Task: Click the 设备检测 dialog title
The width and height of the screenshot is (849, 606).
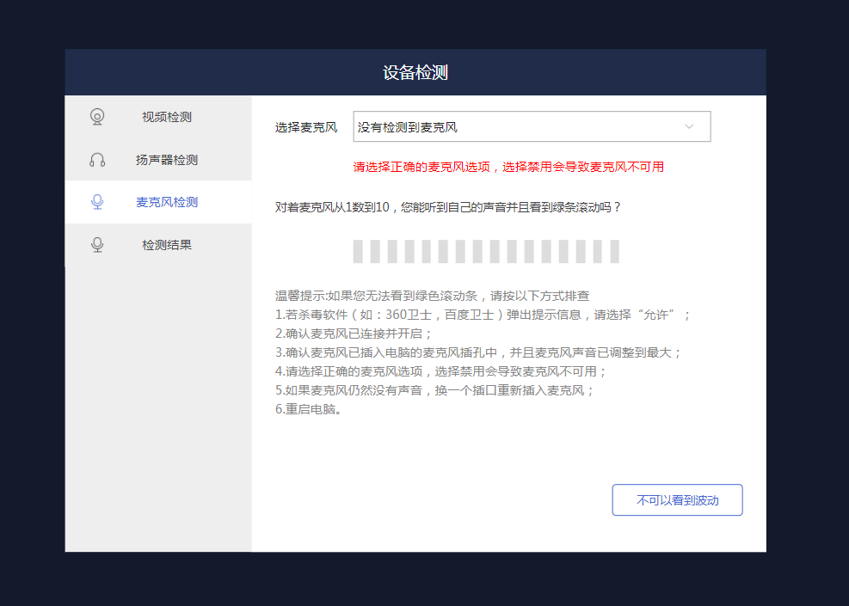Action: (x=415, y=72)
